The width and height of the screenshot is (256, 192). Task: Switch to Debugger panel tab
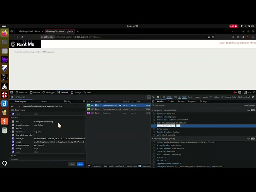(x=49, y=92)
